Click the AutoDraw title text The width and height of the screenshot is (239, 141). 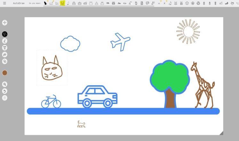(19, 3)
